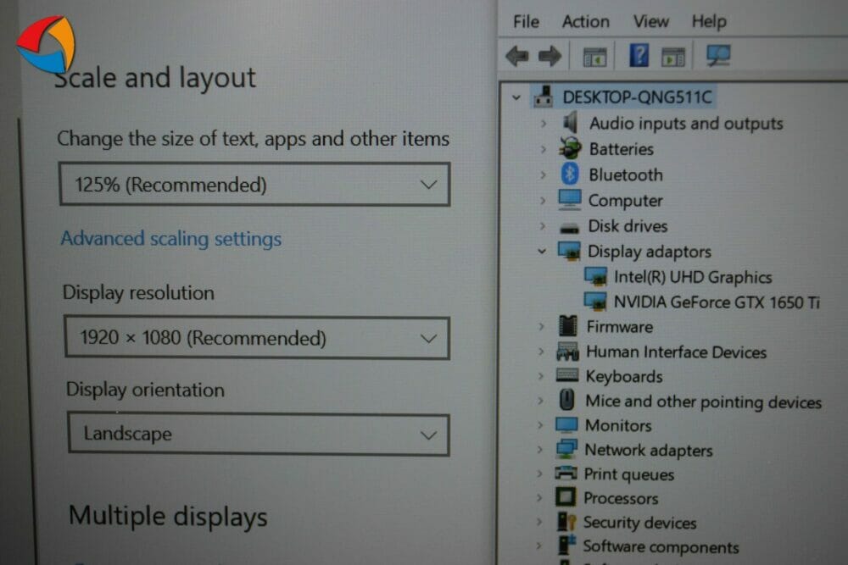Open the 1920 × 1080 display resolution dropdown
The width and height of the screenshot is (848, 565).
pos(256,338)
